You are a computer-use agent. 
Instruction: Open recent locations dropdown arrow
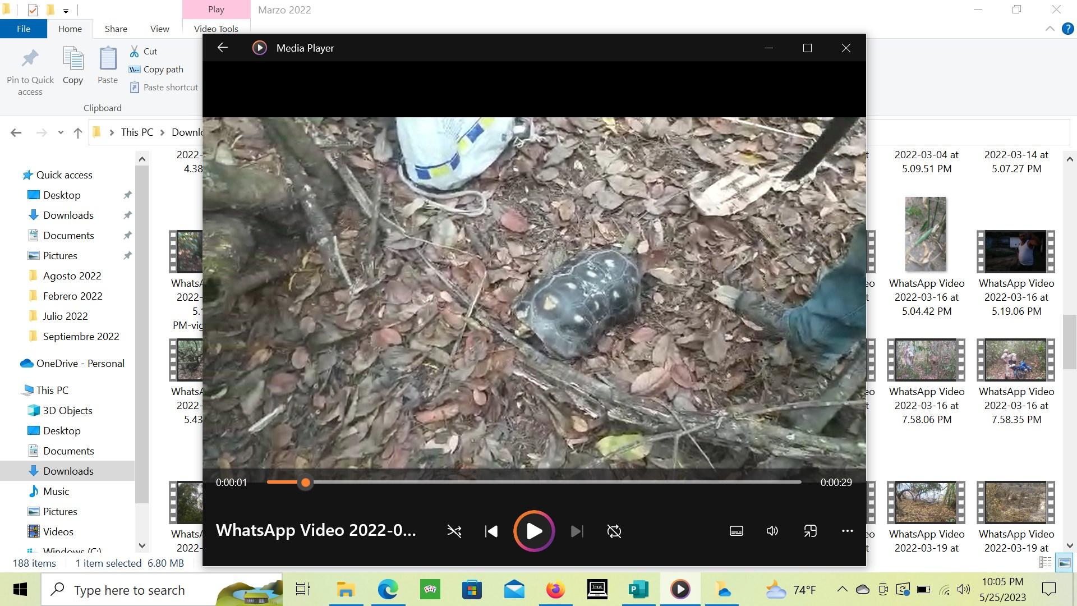61,133
